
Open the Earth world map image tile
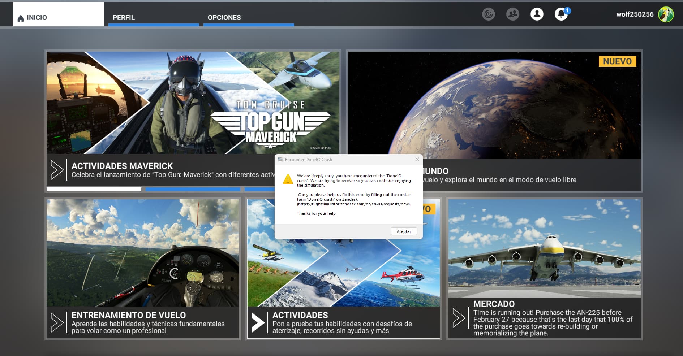(x=494, y=105)
